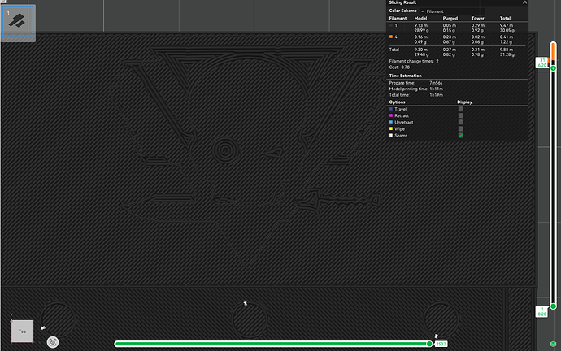
Task: Collapse the Slicing Result panel arrow
Action: point(524,2)
